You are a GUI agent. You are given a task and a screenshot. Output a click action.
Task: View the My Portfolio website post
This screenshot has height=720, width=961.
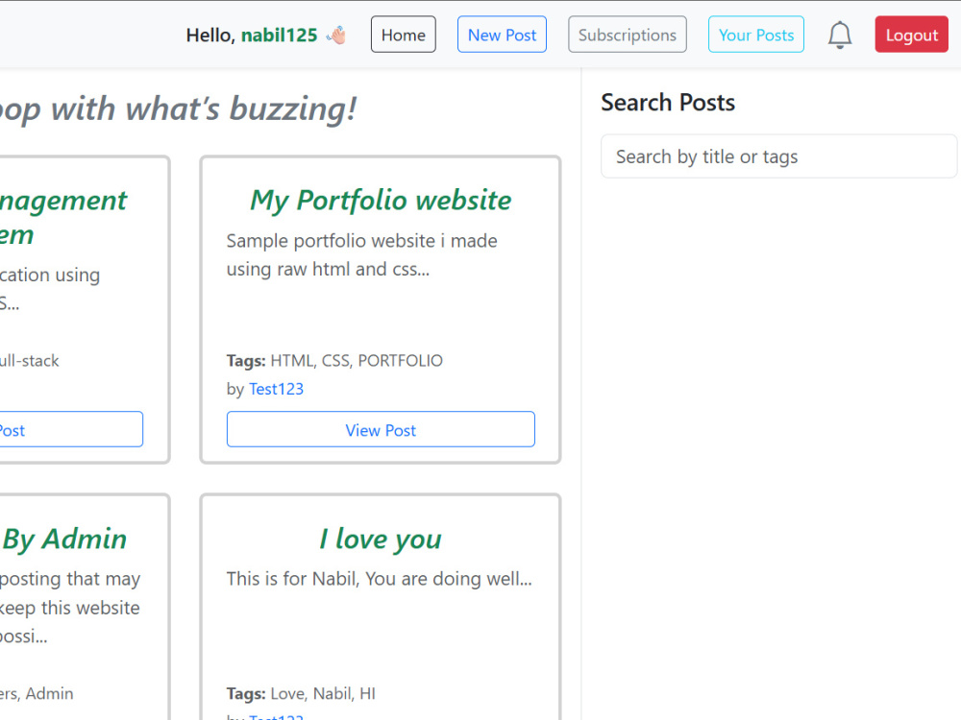(x=381, y=429)
